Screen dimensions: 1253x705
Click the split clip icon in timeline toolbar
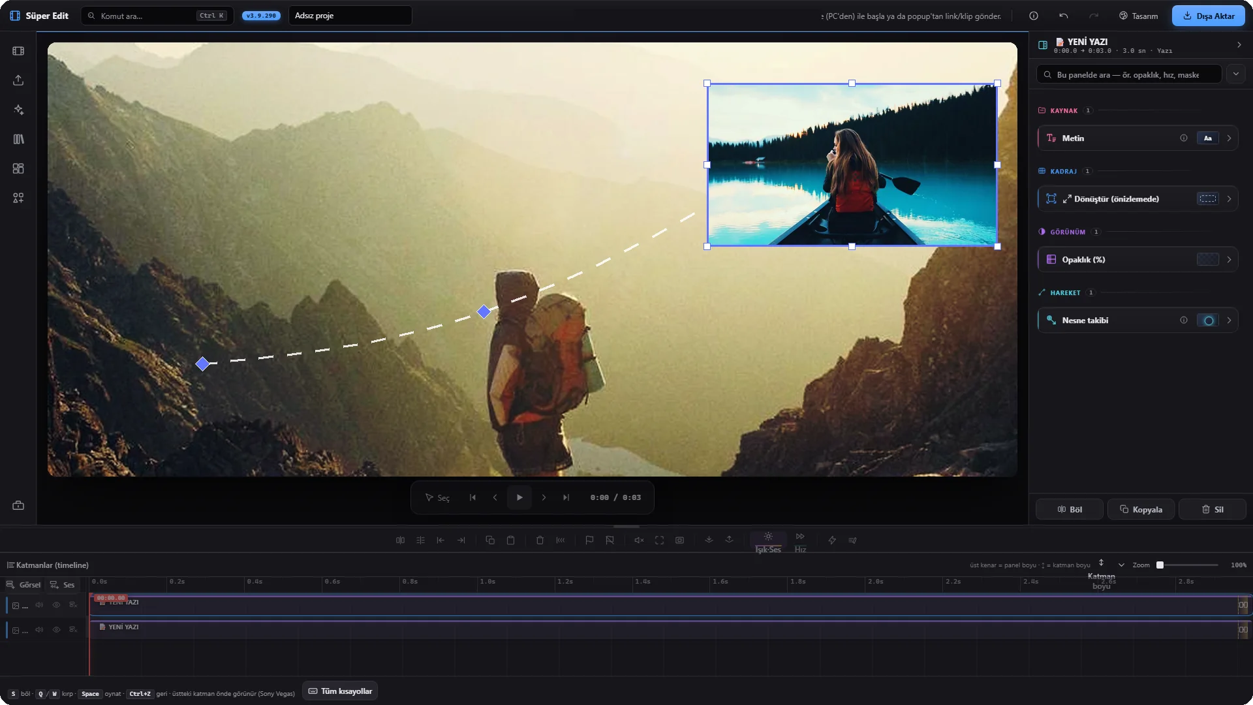click(400, 540)
